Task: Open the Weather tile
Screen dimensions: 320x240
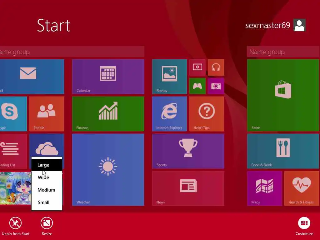Action: point(108,170)
